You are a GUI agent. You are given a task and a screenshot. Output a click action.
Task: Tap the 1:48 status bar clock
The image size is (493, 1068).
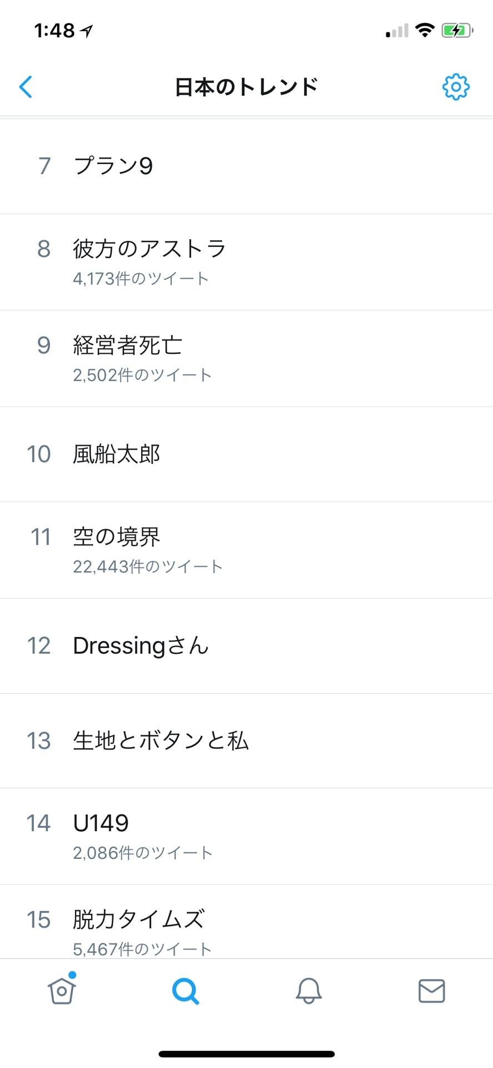point(54,31)
